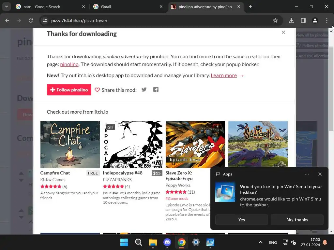This screenshot has width=334, height=250.
Task: View site information icon in address bar
Action: tap(45, 21)
